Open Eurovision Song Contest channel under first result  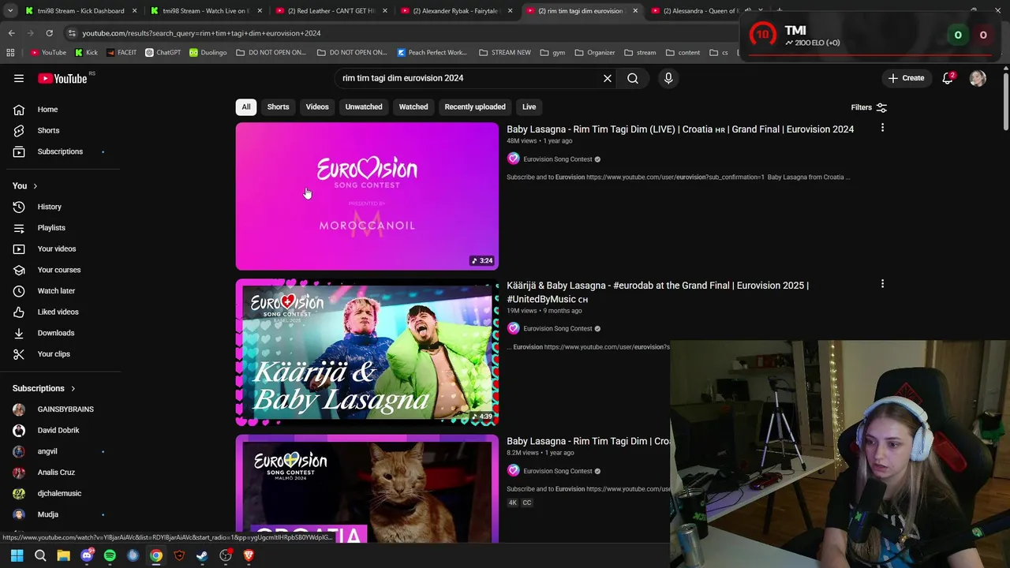[557, 159]
